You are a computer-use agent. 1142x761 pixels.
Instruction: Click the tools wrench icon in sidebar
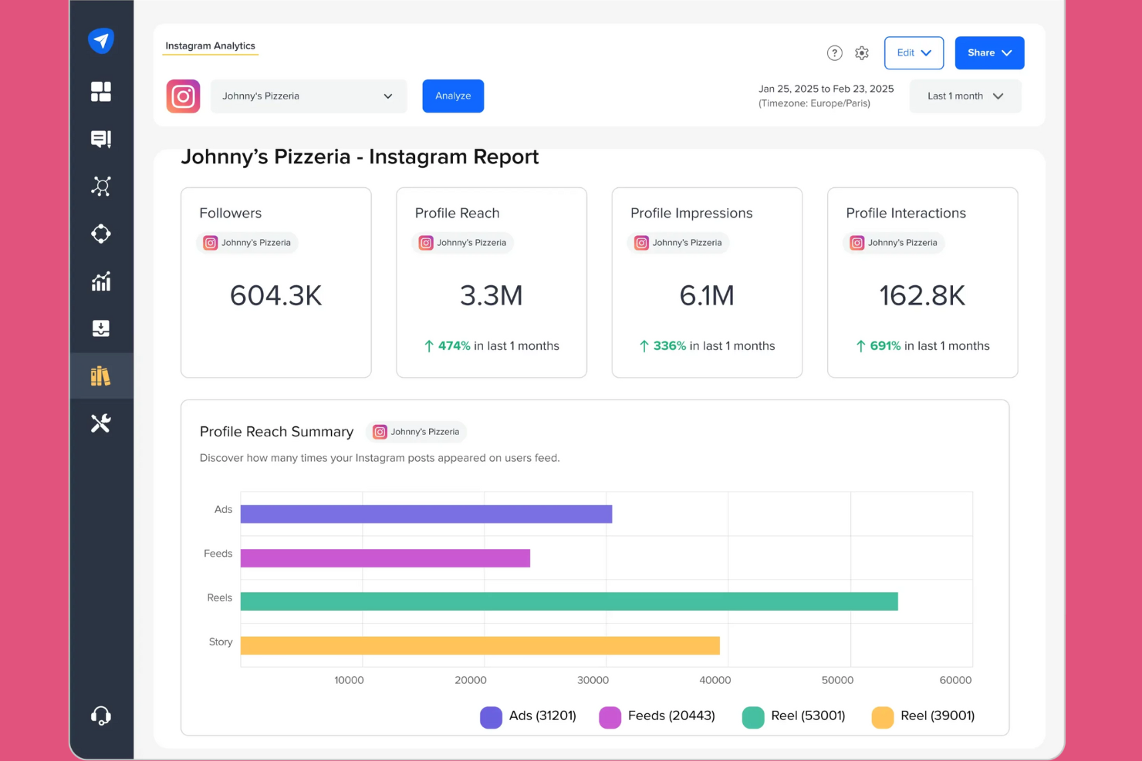coord(101,423)
